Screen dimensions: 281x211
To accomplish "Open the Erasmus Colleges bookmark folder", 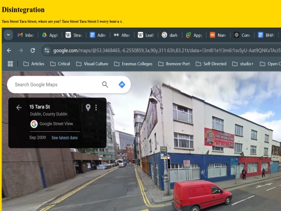I will click(x=133, y=64).
